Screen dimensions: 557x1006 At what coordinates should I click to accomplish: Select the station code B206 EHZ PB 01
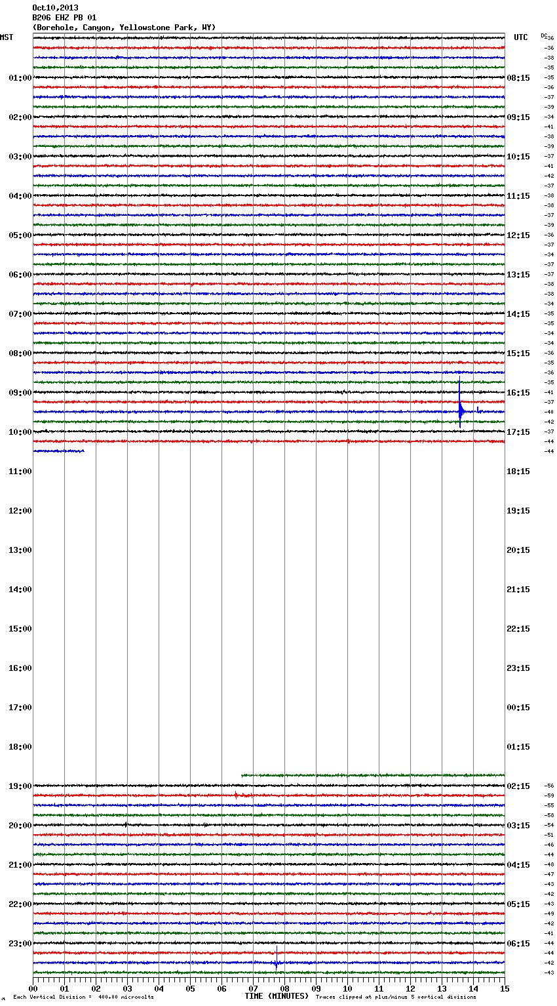64,18
